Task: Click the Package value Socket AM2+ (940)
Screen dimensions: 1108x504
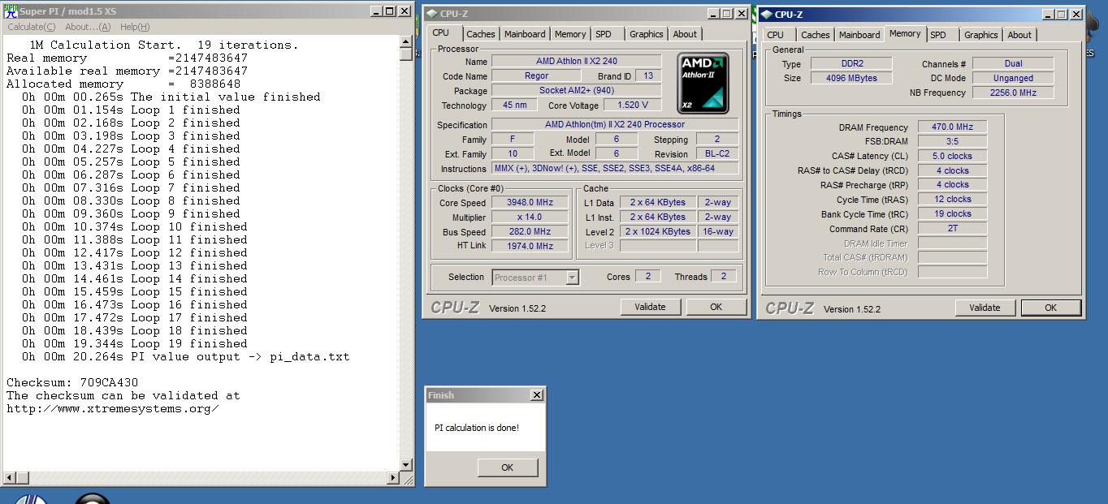Action: (576, 90)
